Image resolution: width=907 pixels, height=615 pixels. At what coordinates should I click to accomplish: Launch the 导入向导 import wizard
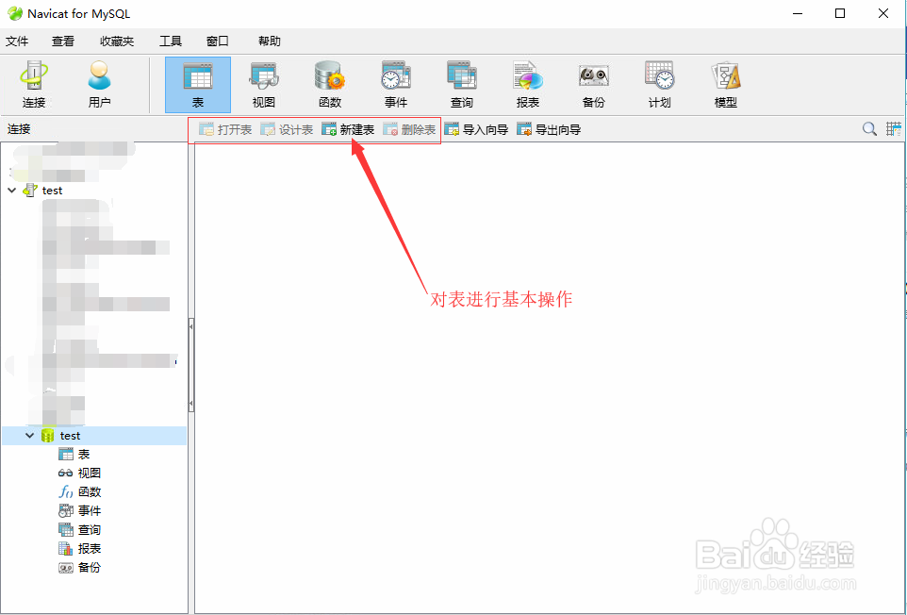coord(476,129)
